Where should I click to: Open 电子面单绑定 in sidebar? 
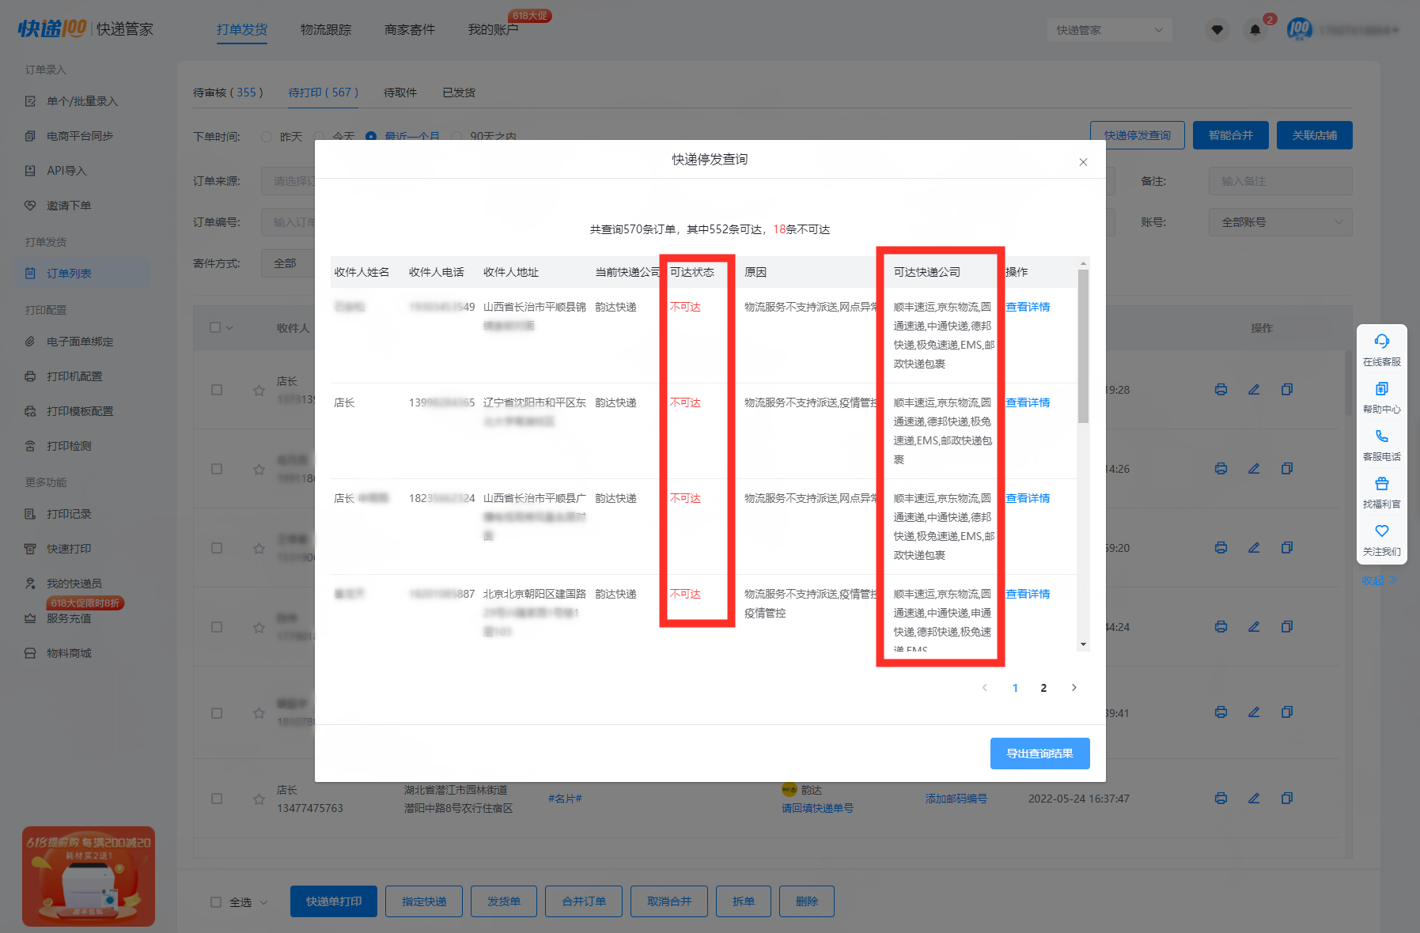[80, 342]
